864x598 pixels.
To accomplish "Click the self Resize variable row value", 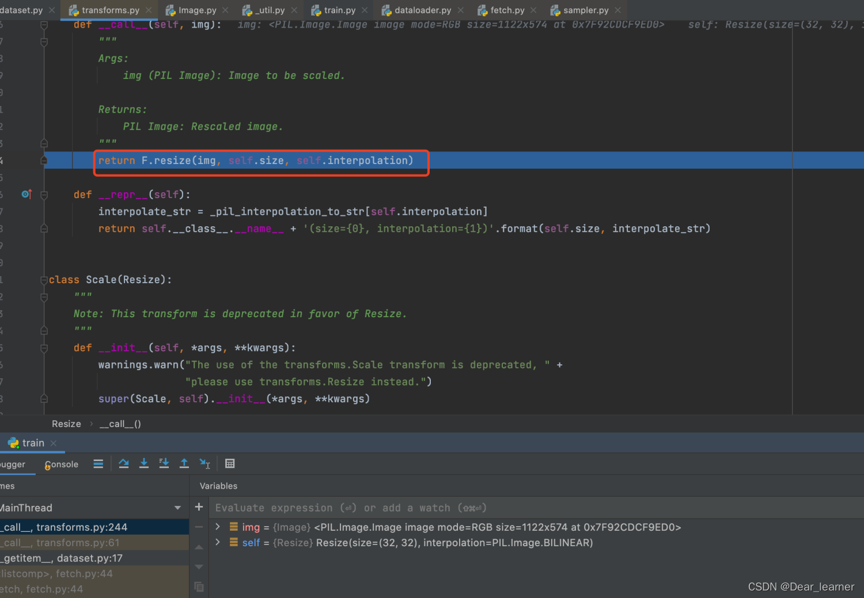I will pos(454,543).
